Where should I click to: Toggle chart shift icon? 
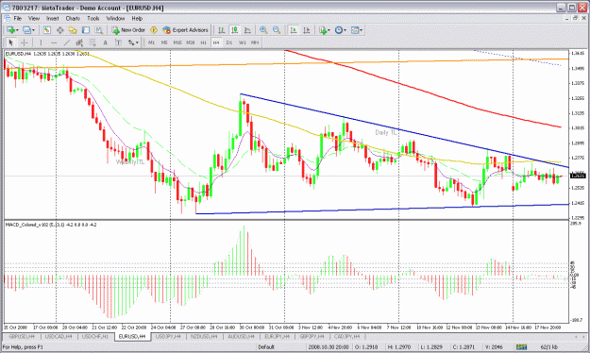pos(307,30)
